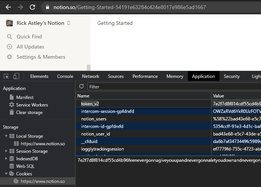The image size is (261, 187).
Task: Switch to the Security tab
Action: 232,76
